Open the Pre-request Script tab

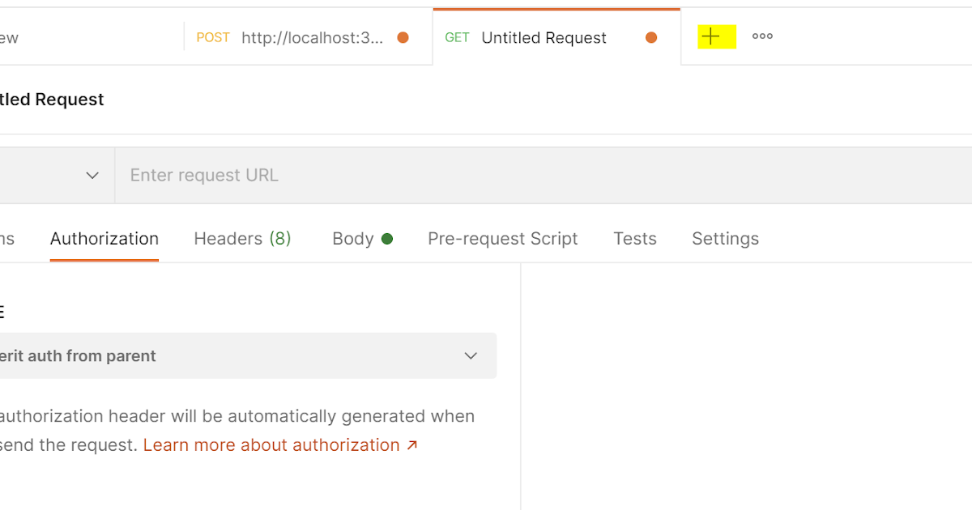[502, 238]
